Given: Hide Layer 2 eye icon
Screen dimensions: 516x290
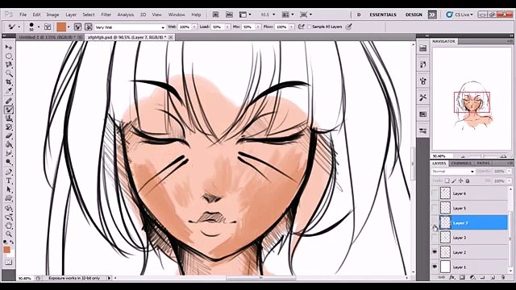Looking at the screenshot, I should pos(435,252).
